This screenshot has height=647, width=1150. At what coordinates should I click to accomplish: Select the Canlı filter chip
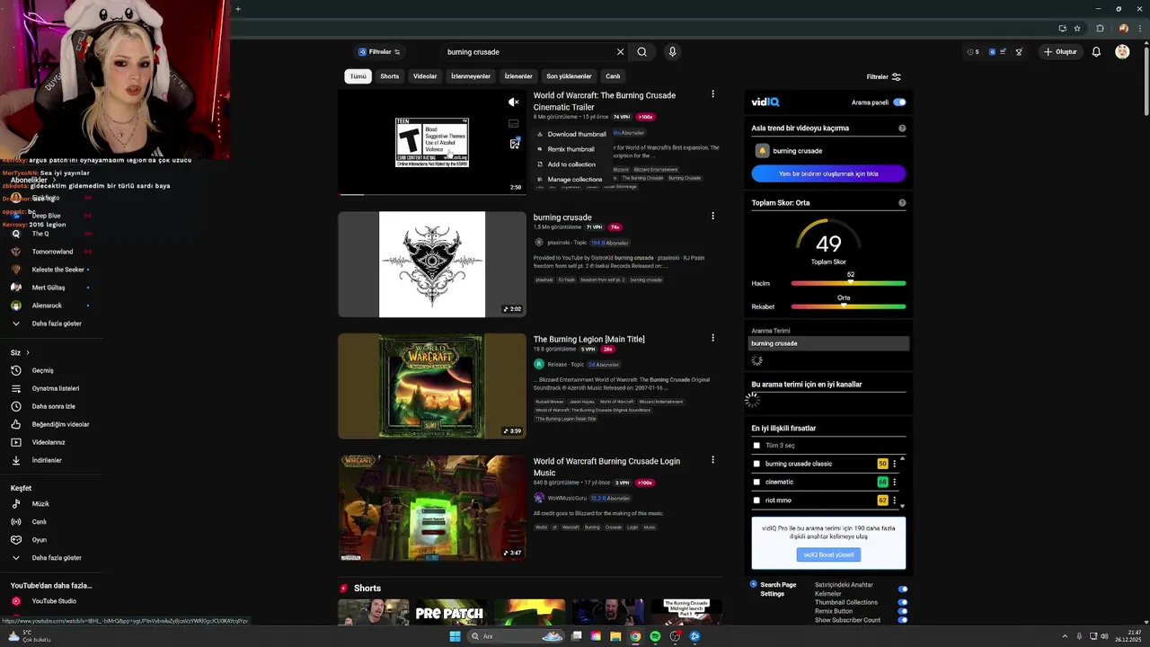[613, 76]
